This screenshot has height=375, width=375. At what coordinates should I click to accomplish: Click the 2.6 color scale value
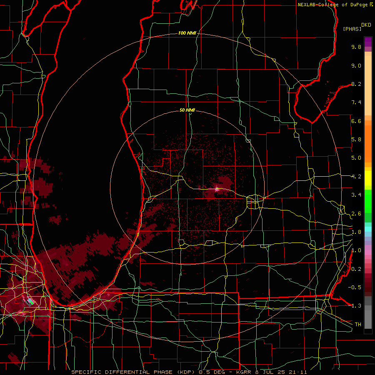tap(356, 214)
